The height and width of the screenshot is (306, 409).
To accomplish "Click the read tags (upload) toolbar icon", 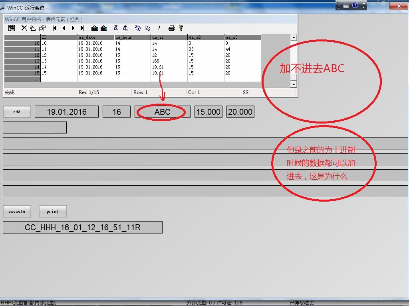I will (95, 28).
